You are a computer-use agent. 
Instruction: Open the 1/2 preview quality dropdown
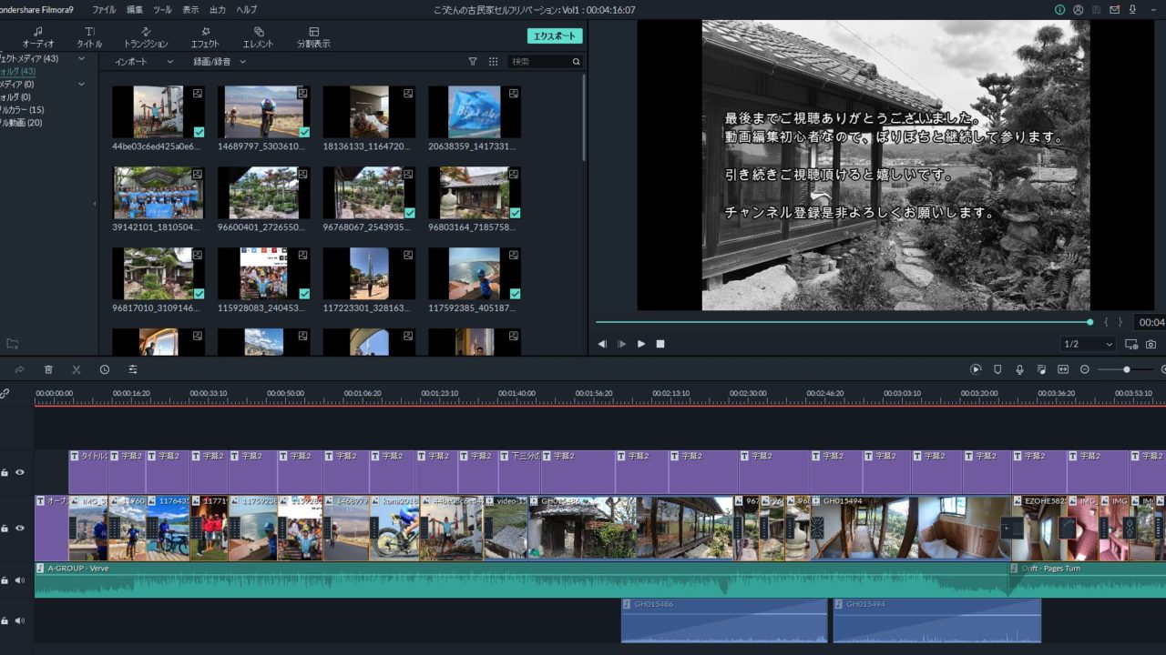tap(1089, 344)
